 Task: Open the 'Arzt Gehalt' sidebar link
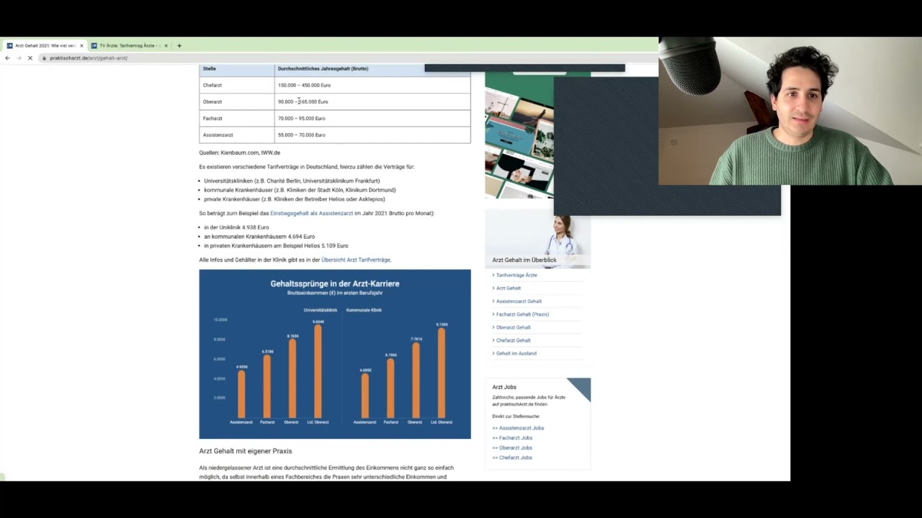coord(509,288)
